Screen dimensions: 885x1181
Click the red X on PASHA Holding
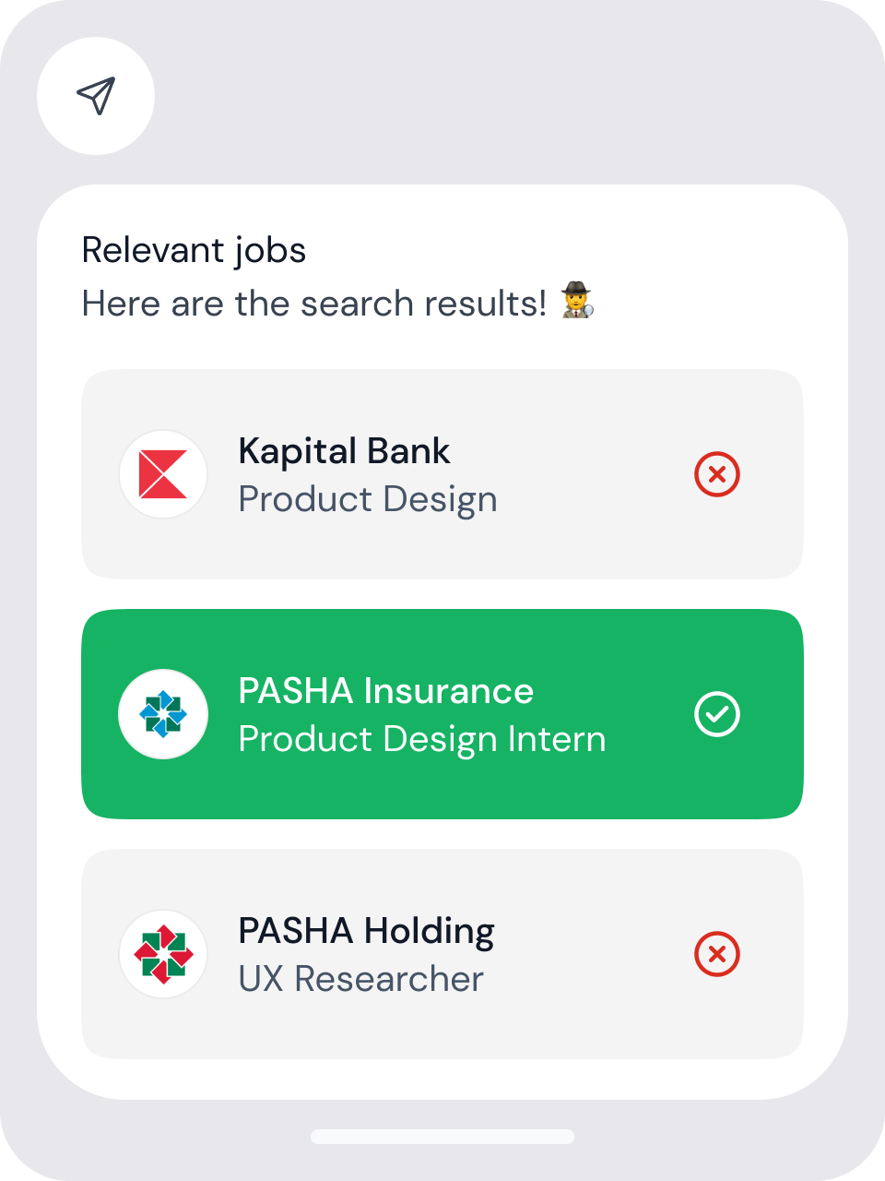(717, 954)
